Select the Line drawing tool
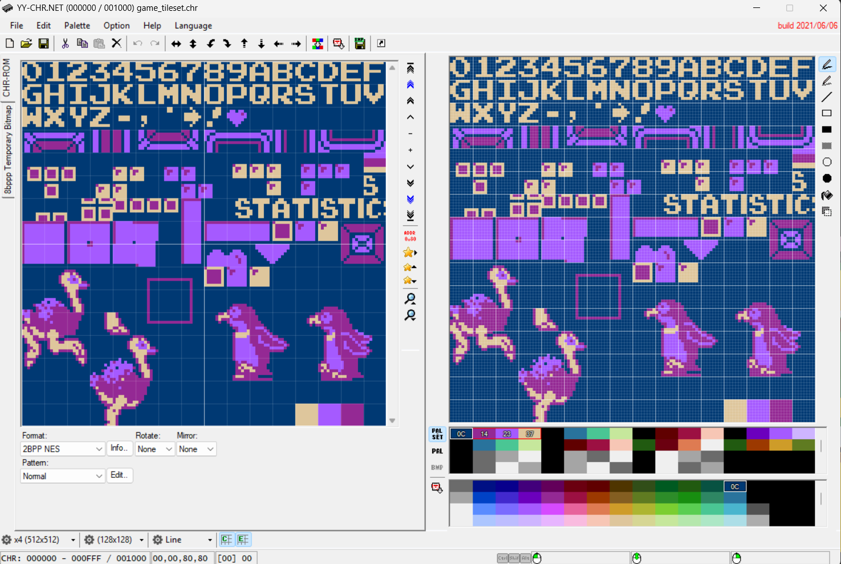 tap(827, 97)
